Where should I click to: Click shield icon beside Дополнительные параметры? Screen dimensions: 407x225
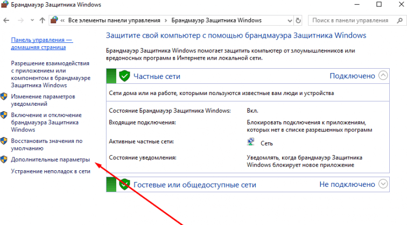4,159
